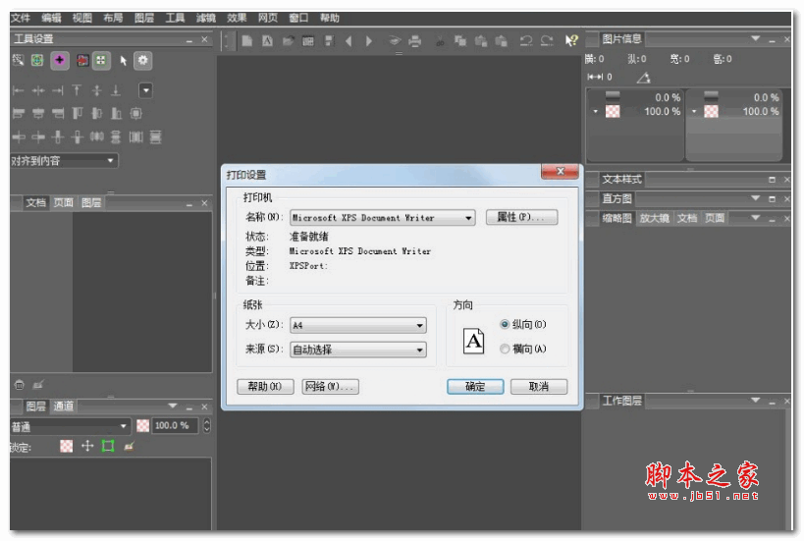Open the paper source 自动选择 dropdown

358,350
